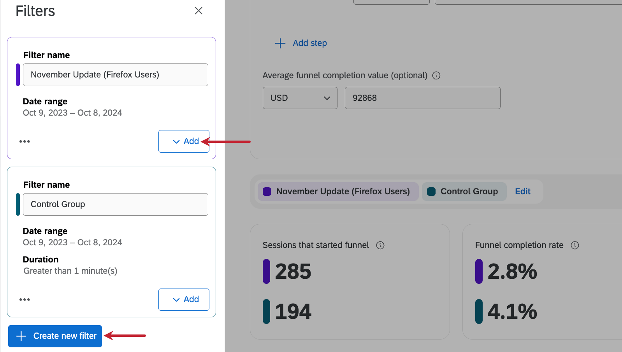The image size is (622, 352).
Task: Click the plus icon beside Add step
Action: pos(280,43)
